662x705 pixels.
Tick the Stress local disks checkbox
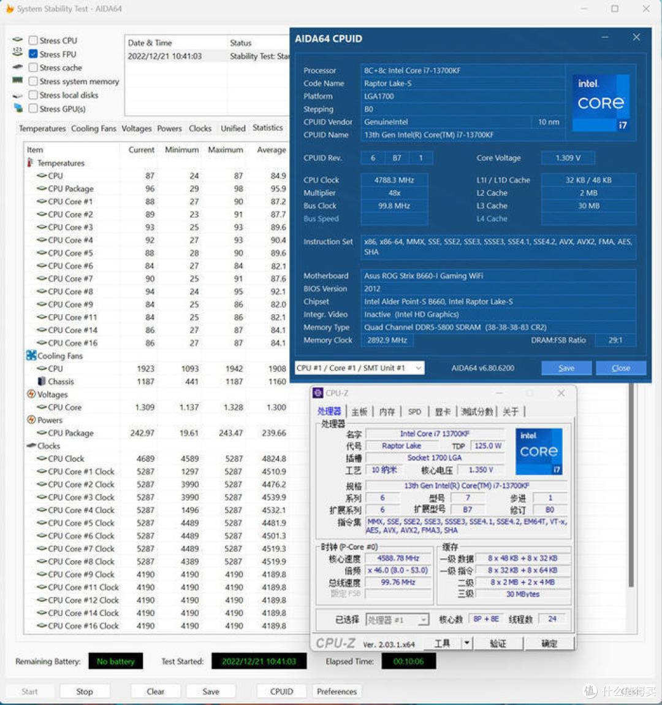32,95
